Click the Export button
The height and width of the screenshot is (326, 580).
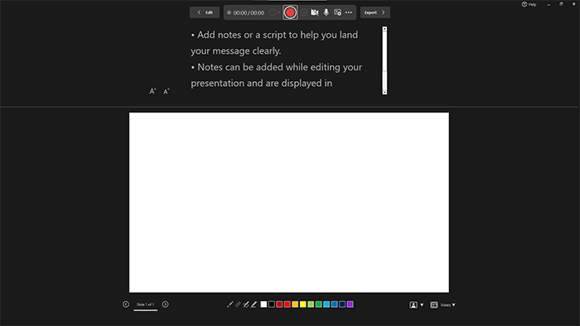(x=375, y=12)
